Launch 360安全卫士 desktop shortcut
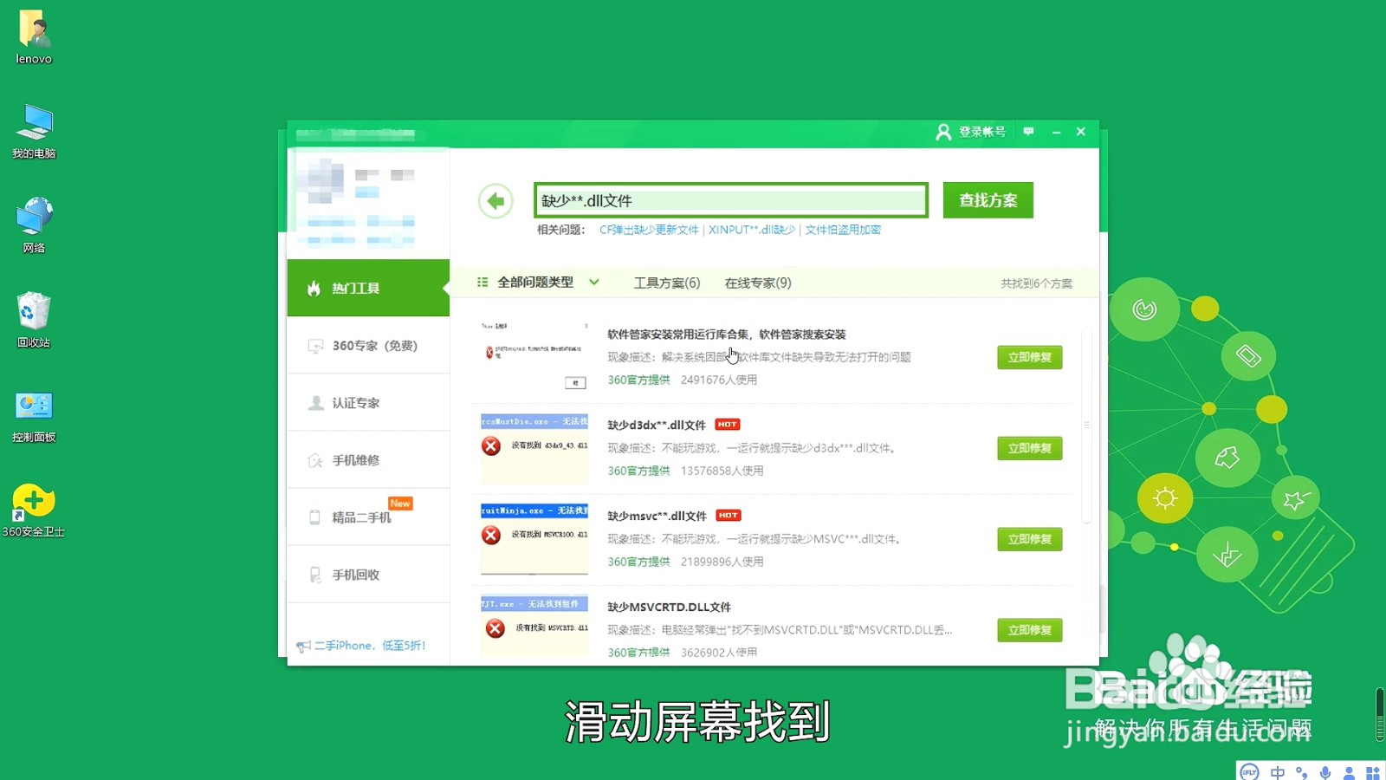 click(34, 510)
